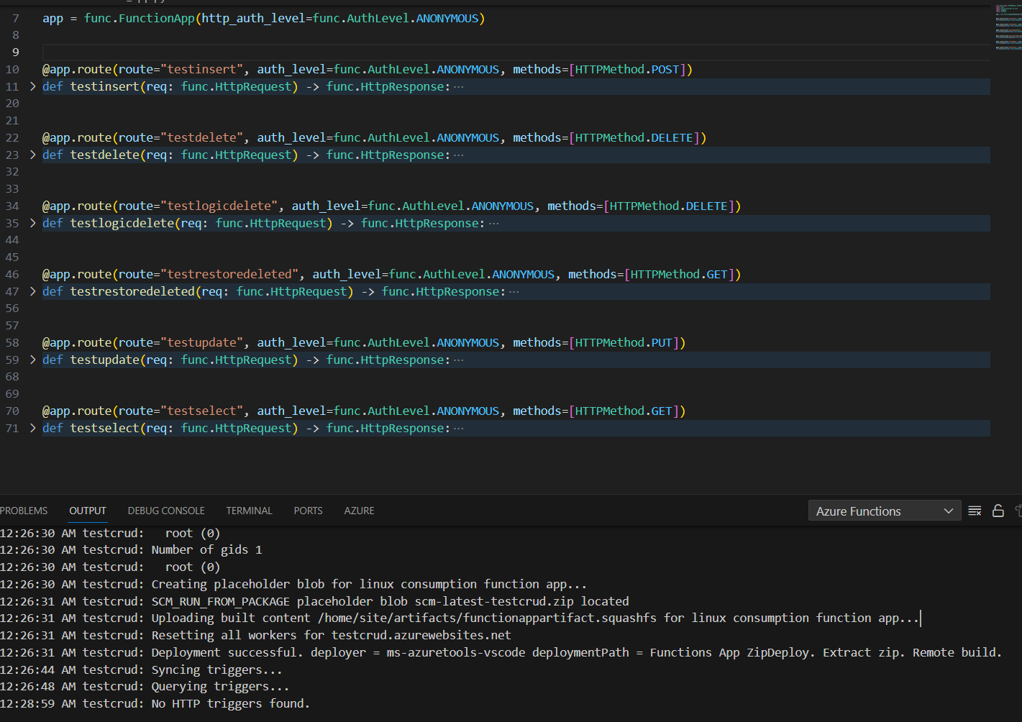Viewport: 1022px width, 722px height.
Task: Click line number 10 in gutter
Action: [12, 69]
